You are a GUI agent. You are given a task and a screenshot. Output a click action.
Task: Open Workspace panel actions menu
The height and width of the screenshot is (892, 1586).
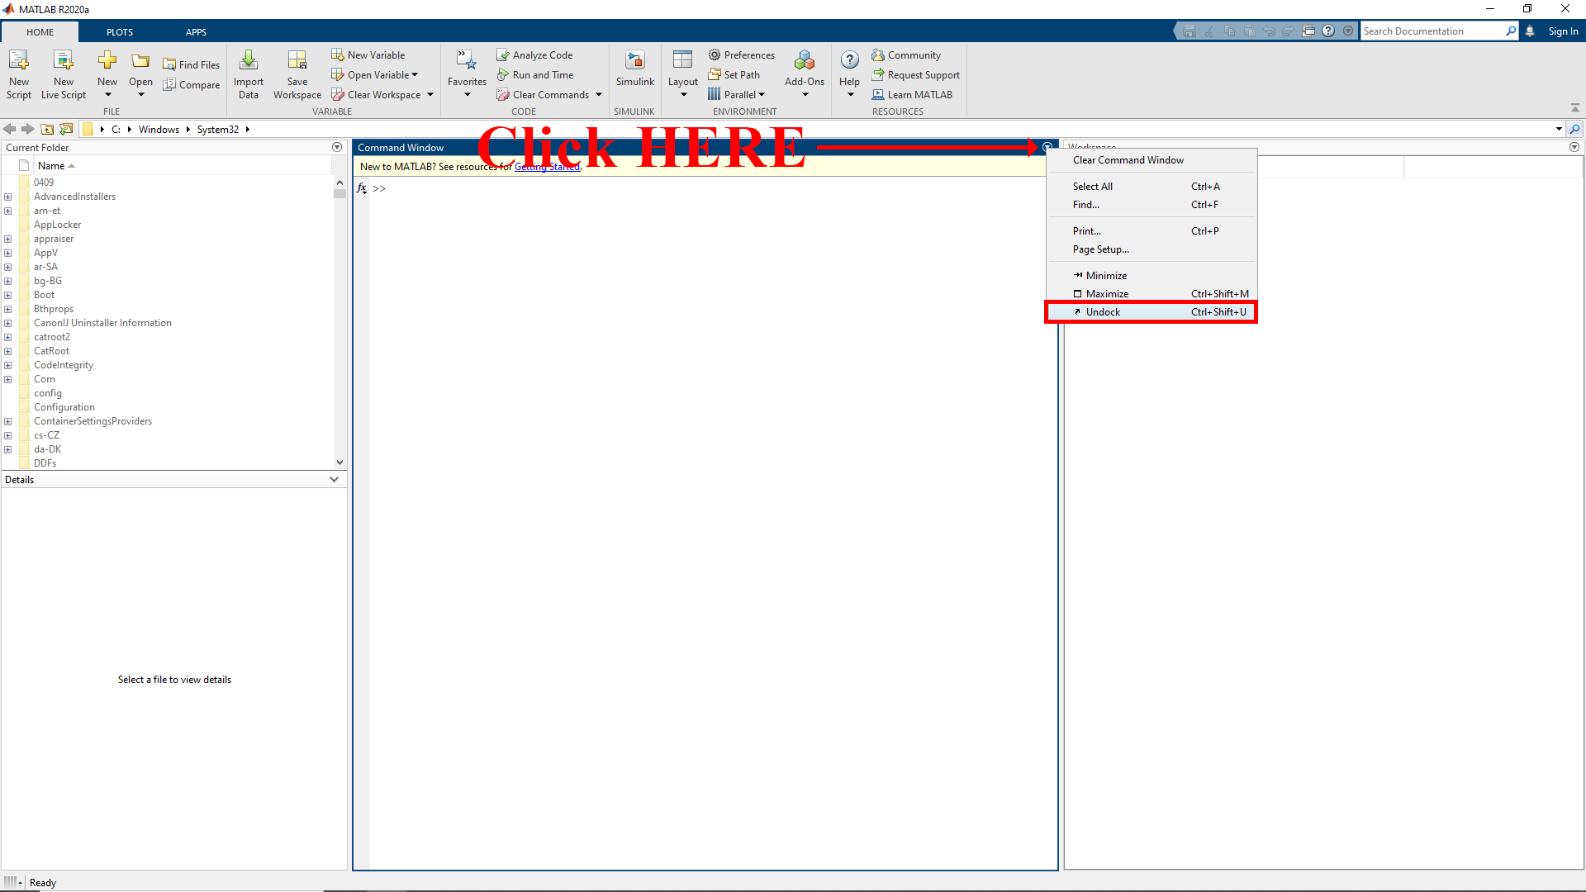tap(1574, 147)
